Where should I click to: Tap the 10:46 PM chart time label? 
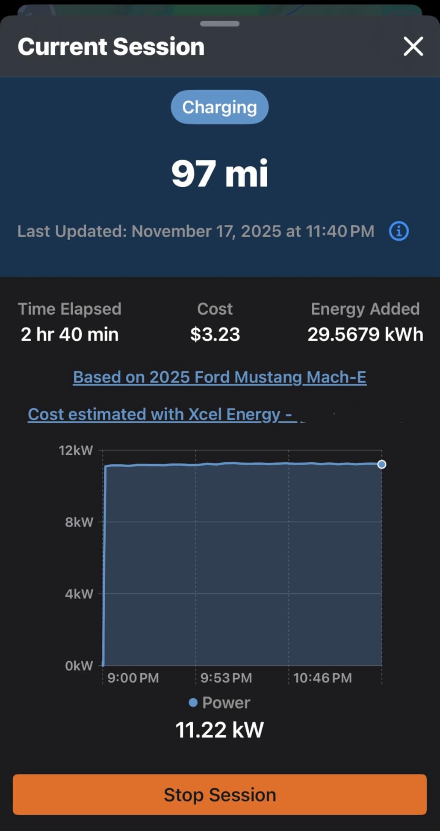[322, 678]
